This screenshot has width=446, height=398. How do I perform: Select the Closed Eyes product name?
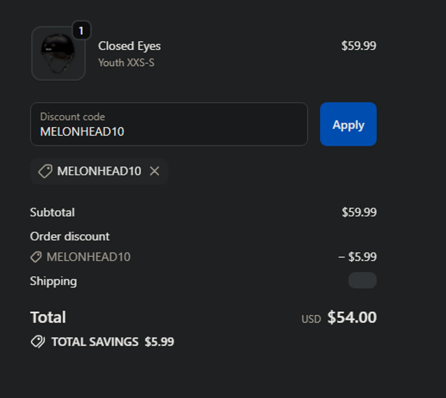(129, 46)
